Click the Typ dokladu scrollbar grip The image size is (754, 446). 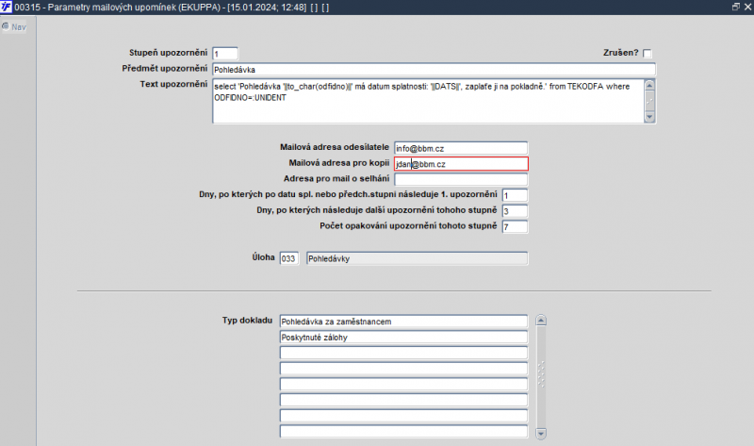(x=541, y=374)
